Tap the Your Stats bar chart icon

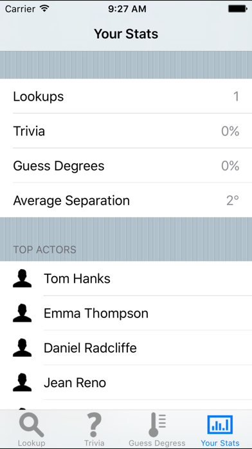pos(220,425)
